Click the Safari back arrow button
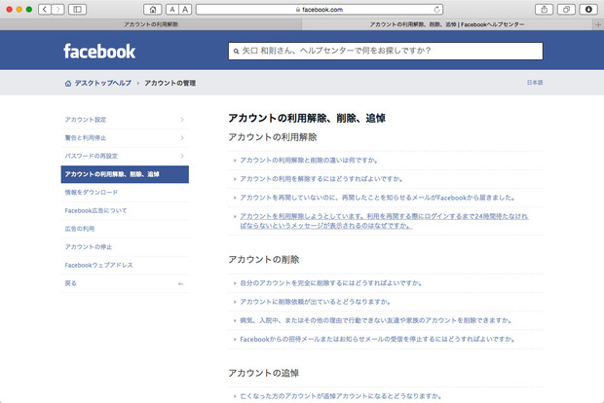This screenshot has width=604, height=403. (x=45, y=9)
